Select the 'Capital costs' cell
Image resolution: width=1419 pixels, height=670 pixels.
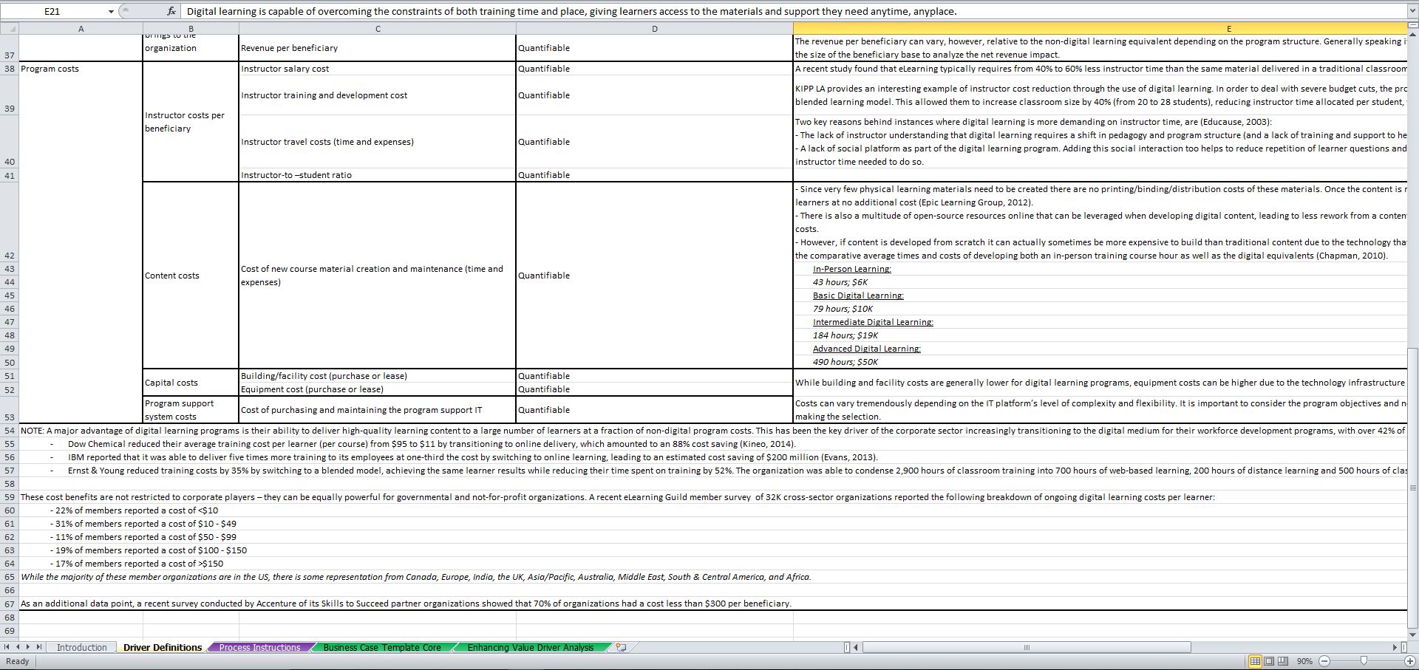(191, 383)
